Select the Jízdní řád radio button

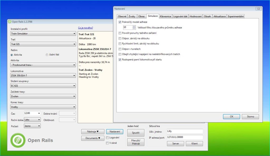[47, 55]
